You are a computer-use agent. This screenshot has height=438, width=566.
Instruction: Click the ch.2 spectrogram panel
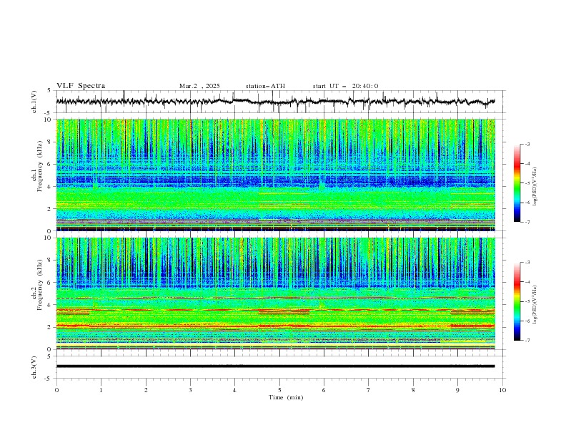275,293
